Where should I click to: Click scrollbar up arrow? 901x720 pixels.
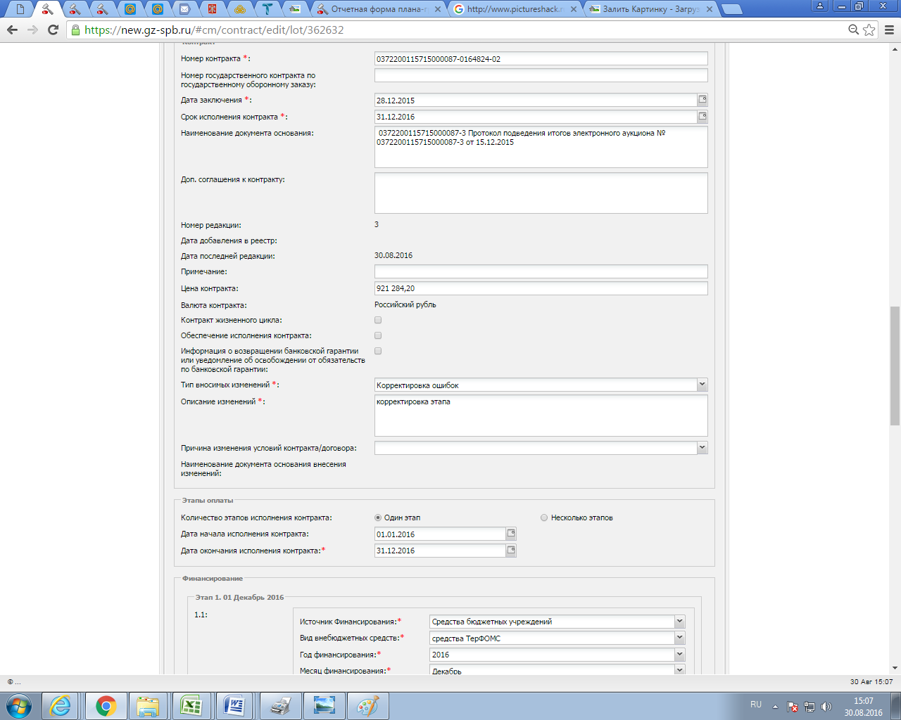pos(895,49)
